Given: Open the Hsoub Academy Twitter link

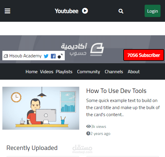Looking at the screenshot, I should (46, 56).
